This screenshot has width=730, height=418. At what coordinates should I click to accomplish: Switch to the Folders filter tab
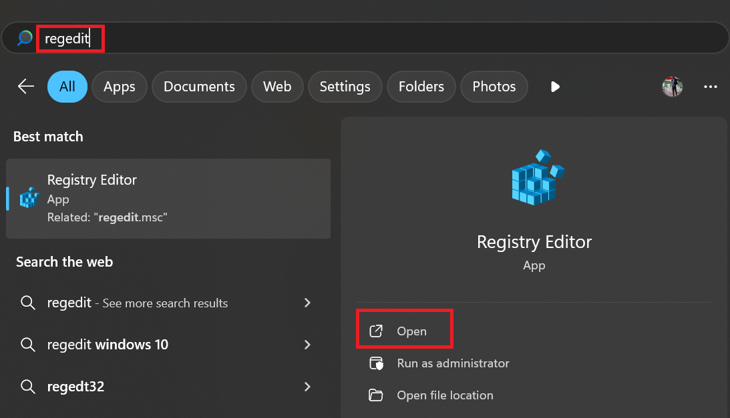pos(421,87)
